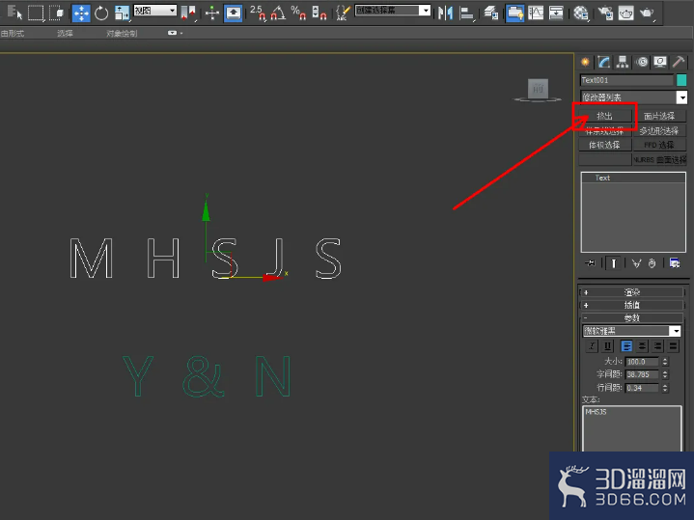Click the Pin Stack icon
This screenshot has width=694, height=520.
point(591,263)
